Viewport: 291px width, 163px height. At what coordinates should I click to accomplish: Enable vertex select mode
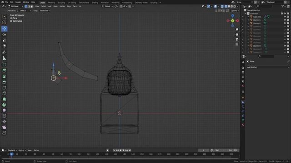click(26, 6)
